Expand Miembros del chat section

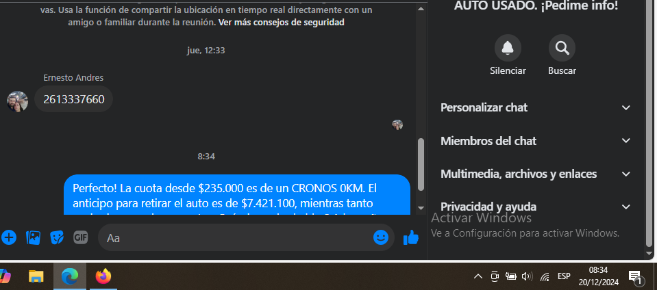click(536, 141)
